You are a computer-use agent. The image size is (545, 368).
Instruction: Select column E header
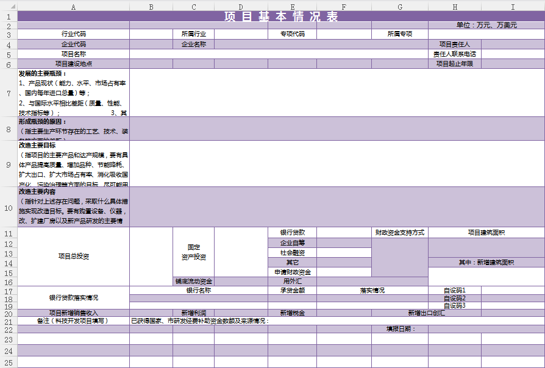pos(292,7)
